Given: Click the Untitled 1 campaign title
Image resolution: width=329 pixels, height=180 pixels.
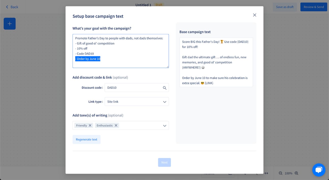Looking at the screenshot, I should point(143,5).
